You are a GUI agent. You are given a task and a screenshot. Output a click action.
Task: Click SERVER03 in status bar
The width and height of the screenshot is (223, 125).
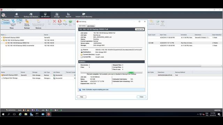click(x=11, y=110)
